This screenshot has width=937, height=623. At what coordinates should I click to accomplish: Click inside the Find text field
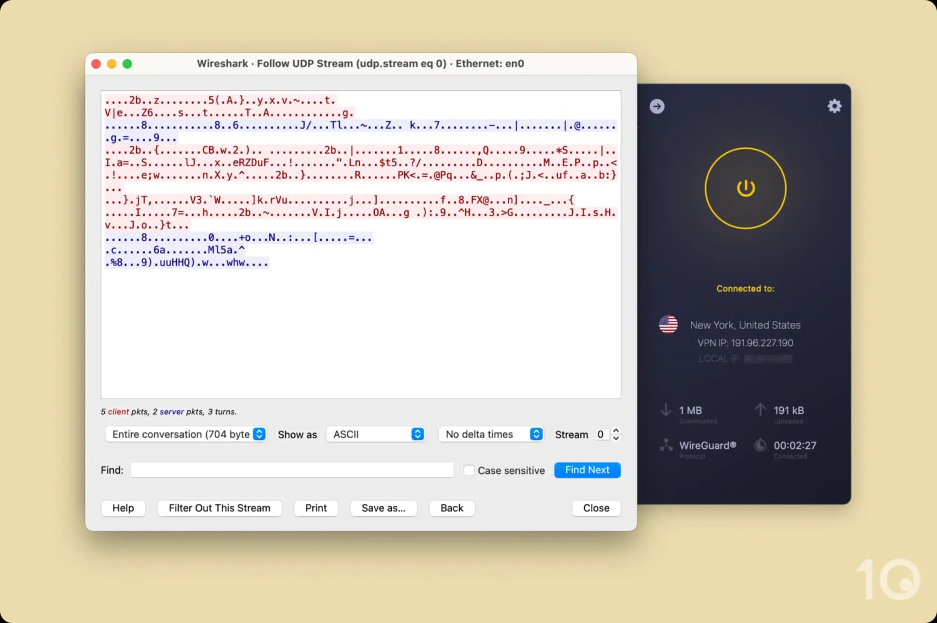pos(292,469)
